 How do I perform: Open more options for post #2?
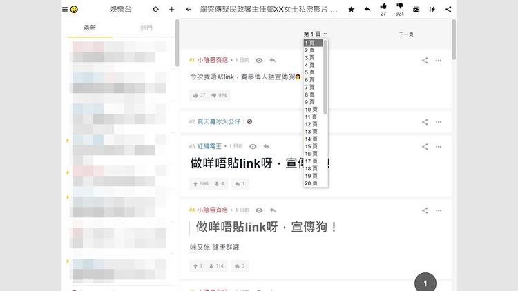click(x=439, y=122)
